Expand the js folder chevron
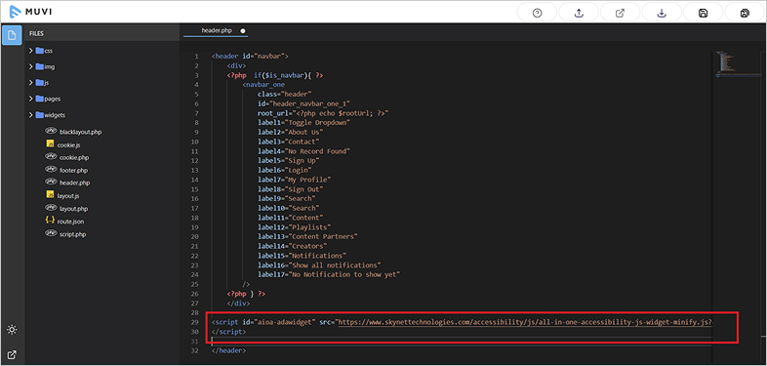Screen dimensions: 767x366 31,83
